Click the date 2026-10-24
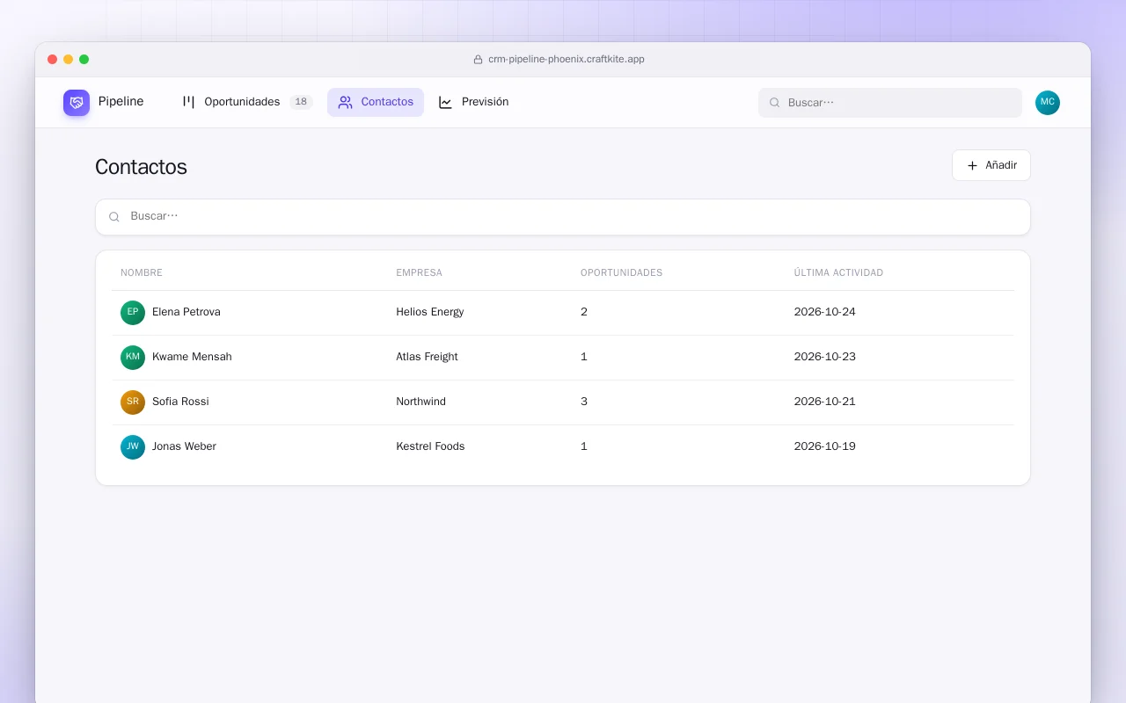The height and width of the screenshot is (703, 1126). coord(824,312)
